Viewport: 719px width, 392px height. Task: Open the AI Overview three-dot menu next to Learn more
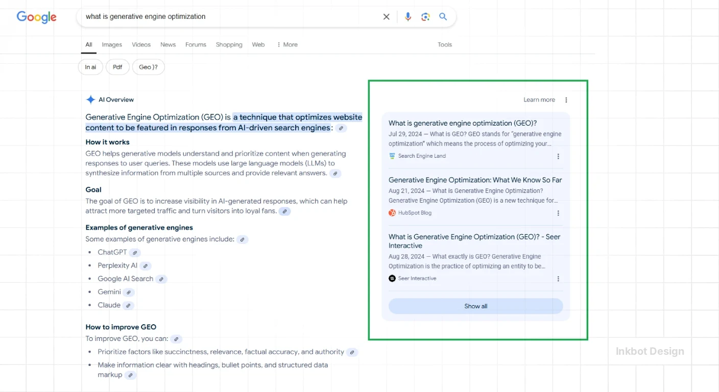(x=566, y=100)
